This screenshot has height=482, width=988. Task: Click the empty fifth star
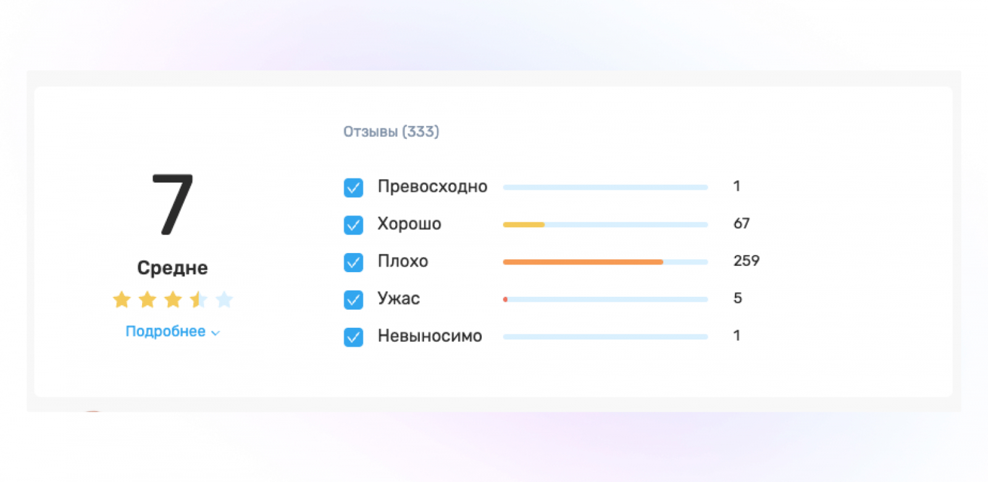(224, 300)
